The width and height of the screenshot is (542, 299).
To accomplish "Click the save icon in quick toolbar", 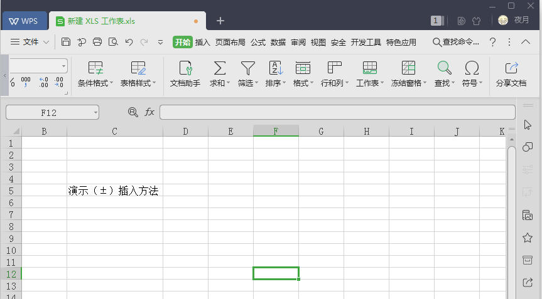I will [x=66, y=42].
